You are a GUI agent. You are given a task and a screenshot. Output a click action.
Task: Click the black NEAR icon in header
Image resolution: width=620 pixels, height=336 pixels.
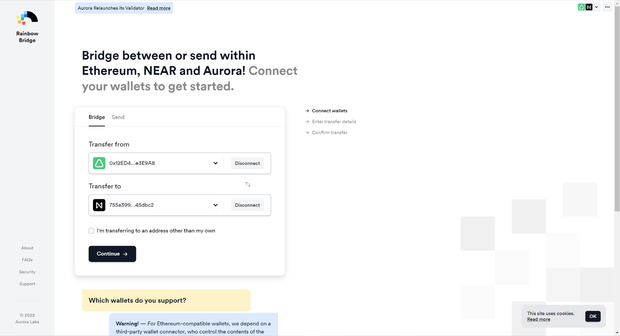click(589, 7)
